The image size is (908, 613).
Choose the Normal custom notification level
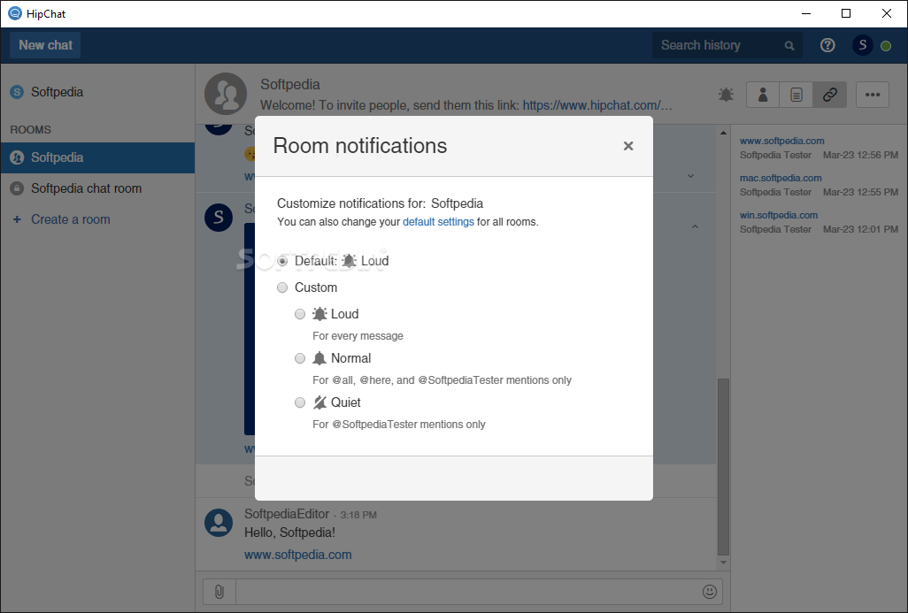(x=300, y=358)
